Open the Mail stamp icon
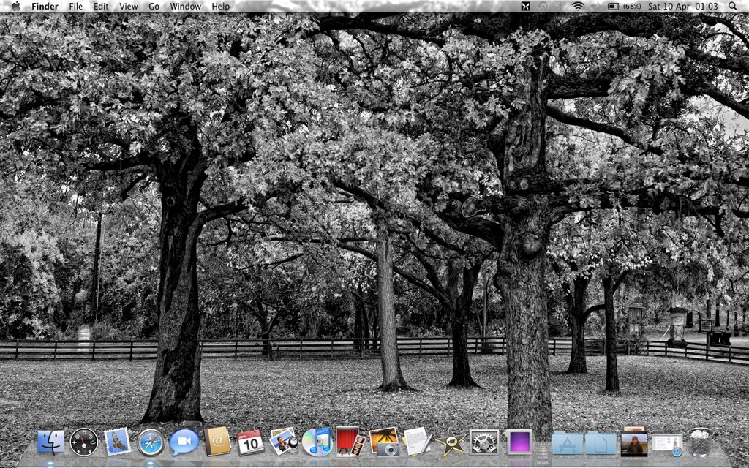Viewport: 749px width, 468px height. click(x=117, y=442)
